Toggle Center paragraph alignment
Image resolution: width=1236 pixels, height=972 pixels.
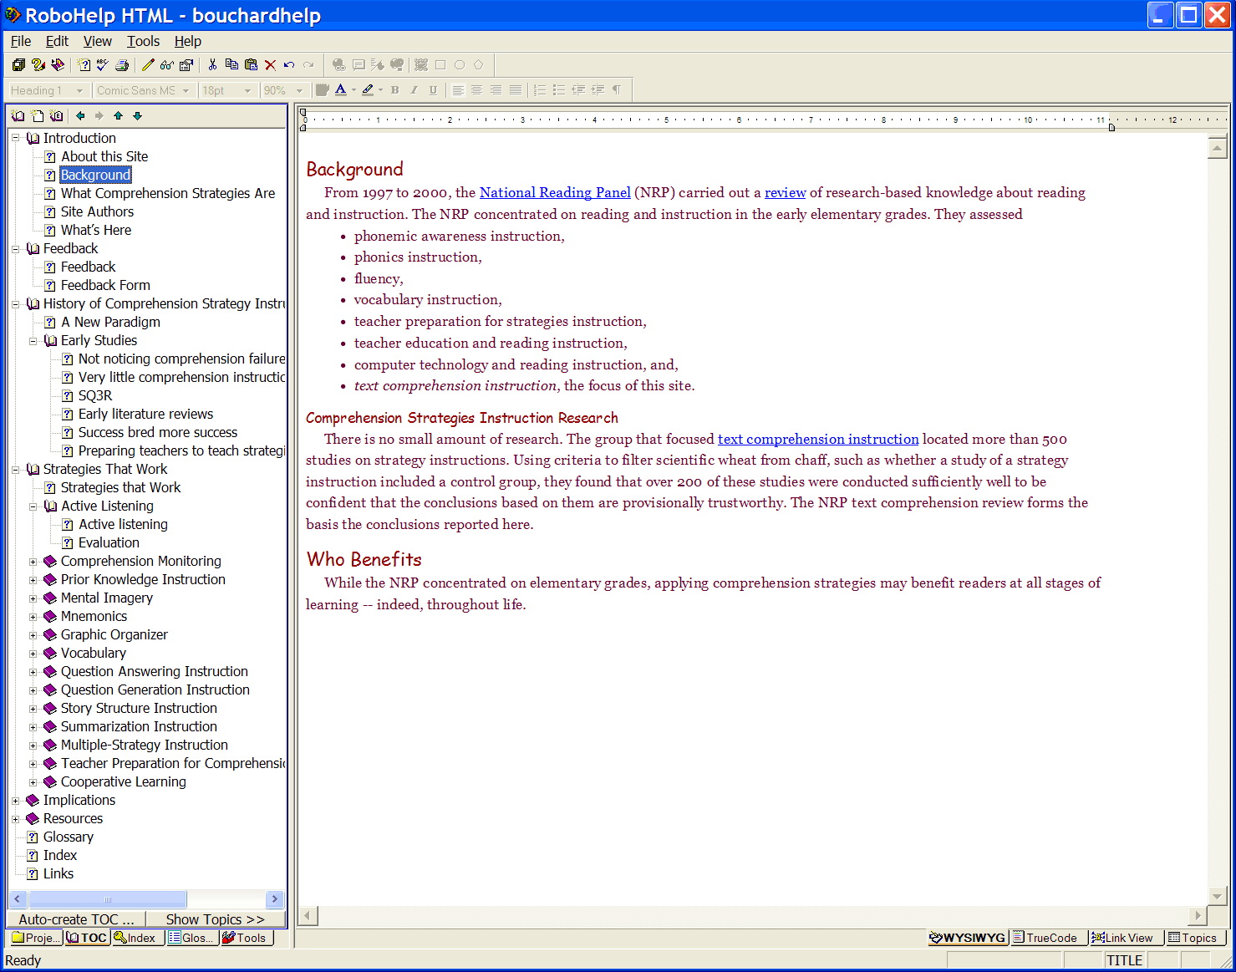pyautogui.click(x=477, y=89)
